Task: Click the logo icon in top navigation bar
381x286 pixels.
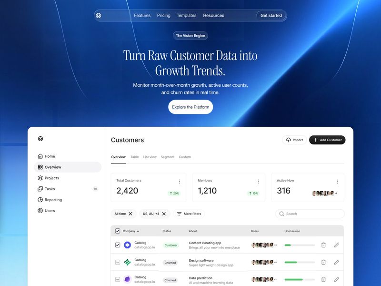Action: pos(99,16)
